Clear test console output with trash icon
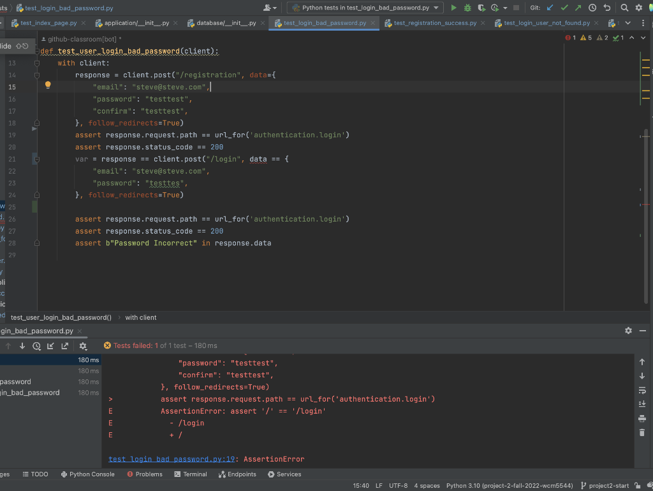Screen dimensions: 653x491 click(642, 433)
